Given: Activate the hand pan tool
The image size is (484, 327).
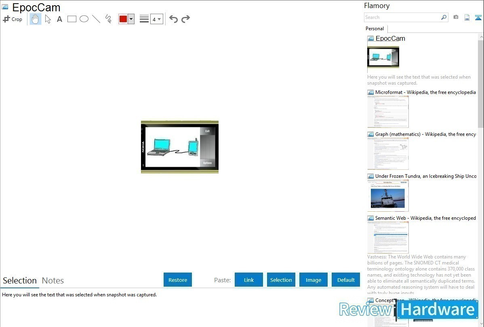Looking at the screenshot, I should [x=36, y=19].
